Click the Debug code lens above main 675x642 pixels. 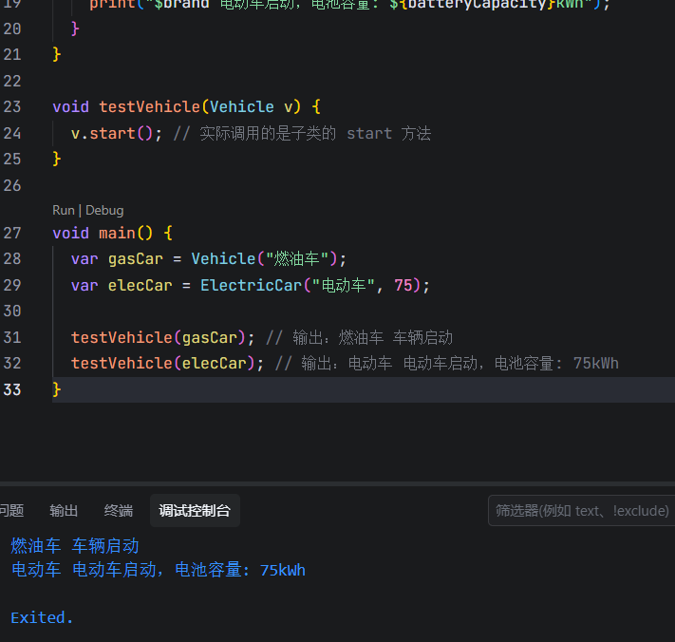click(x=104, y=211)
